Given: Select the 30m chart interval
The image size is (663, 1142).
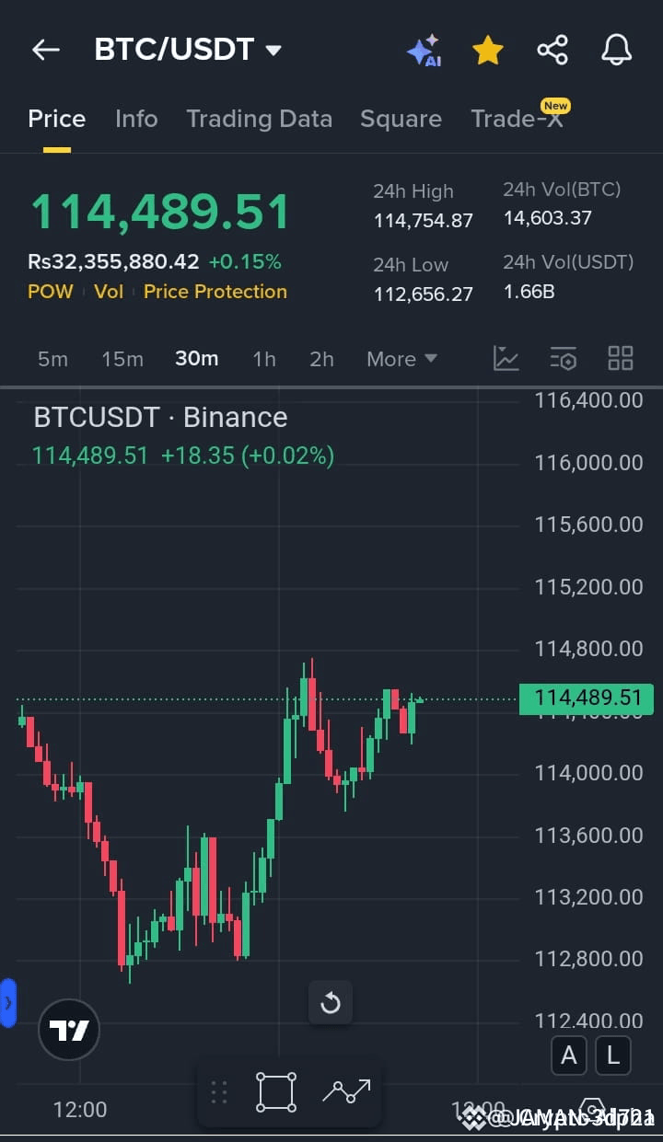Looking at the screenshot, I should pyautogui.click(x=197, y=359).
